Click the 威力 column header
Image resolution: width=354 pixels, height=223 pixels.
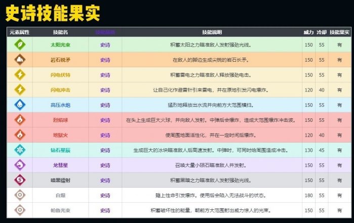pyautogui.click(x=308, y=32)
